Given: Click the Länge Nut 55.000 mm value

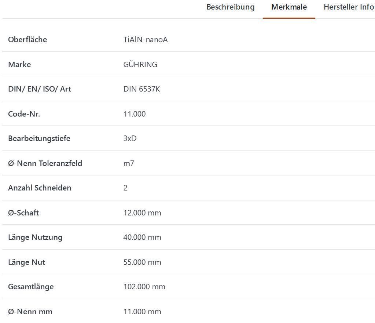Looking at the screenshot, I should (142, 262).
